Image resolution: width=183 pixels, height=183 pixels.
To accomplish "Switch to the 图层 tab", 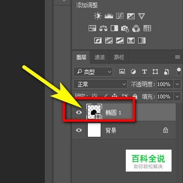I will pos(81,57).
